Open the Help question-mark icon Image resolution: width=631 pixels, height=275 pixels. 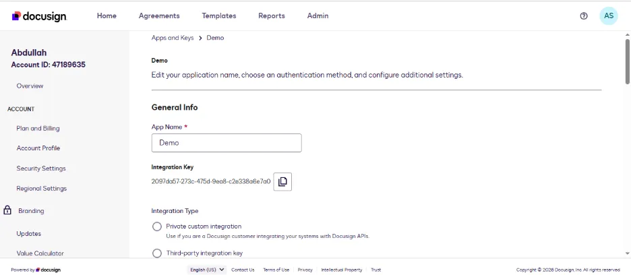point(584,16)
